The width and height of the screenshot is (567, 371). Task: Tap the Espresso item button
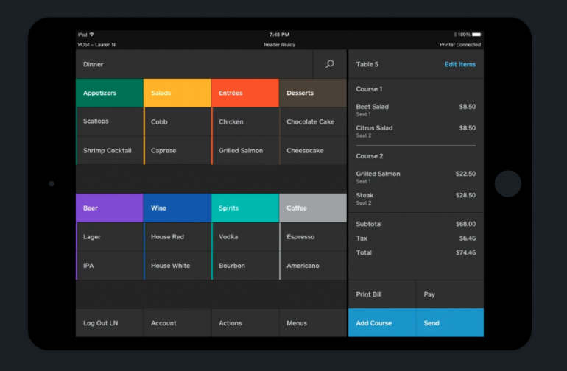click(312, 237)
